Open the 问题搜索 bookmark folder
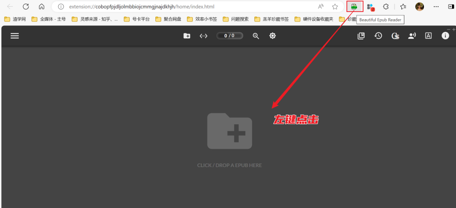Viewport: 456px width, 208px height. click(x=236, y=19)
